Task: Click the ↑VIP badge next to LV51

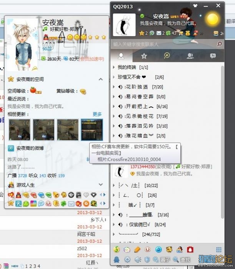Action: (x=183, y=17)
